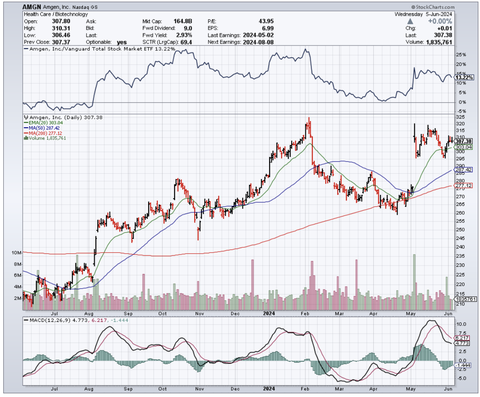
Task: Click the green dash marker before EMA(20)
Action: click(26, 122)
